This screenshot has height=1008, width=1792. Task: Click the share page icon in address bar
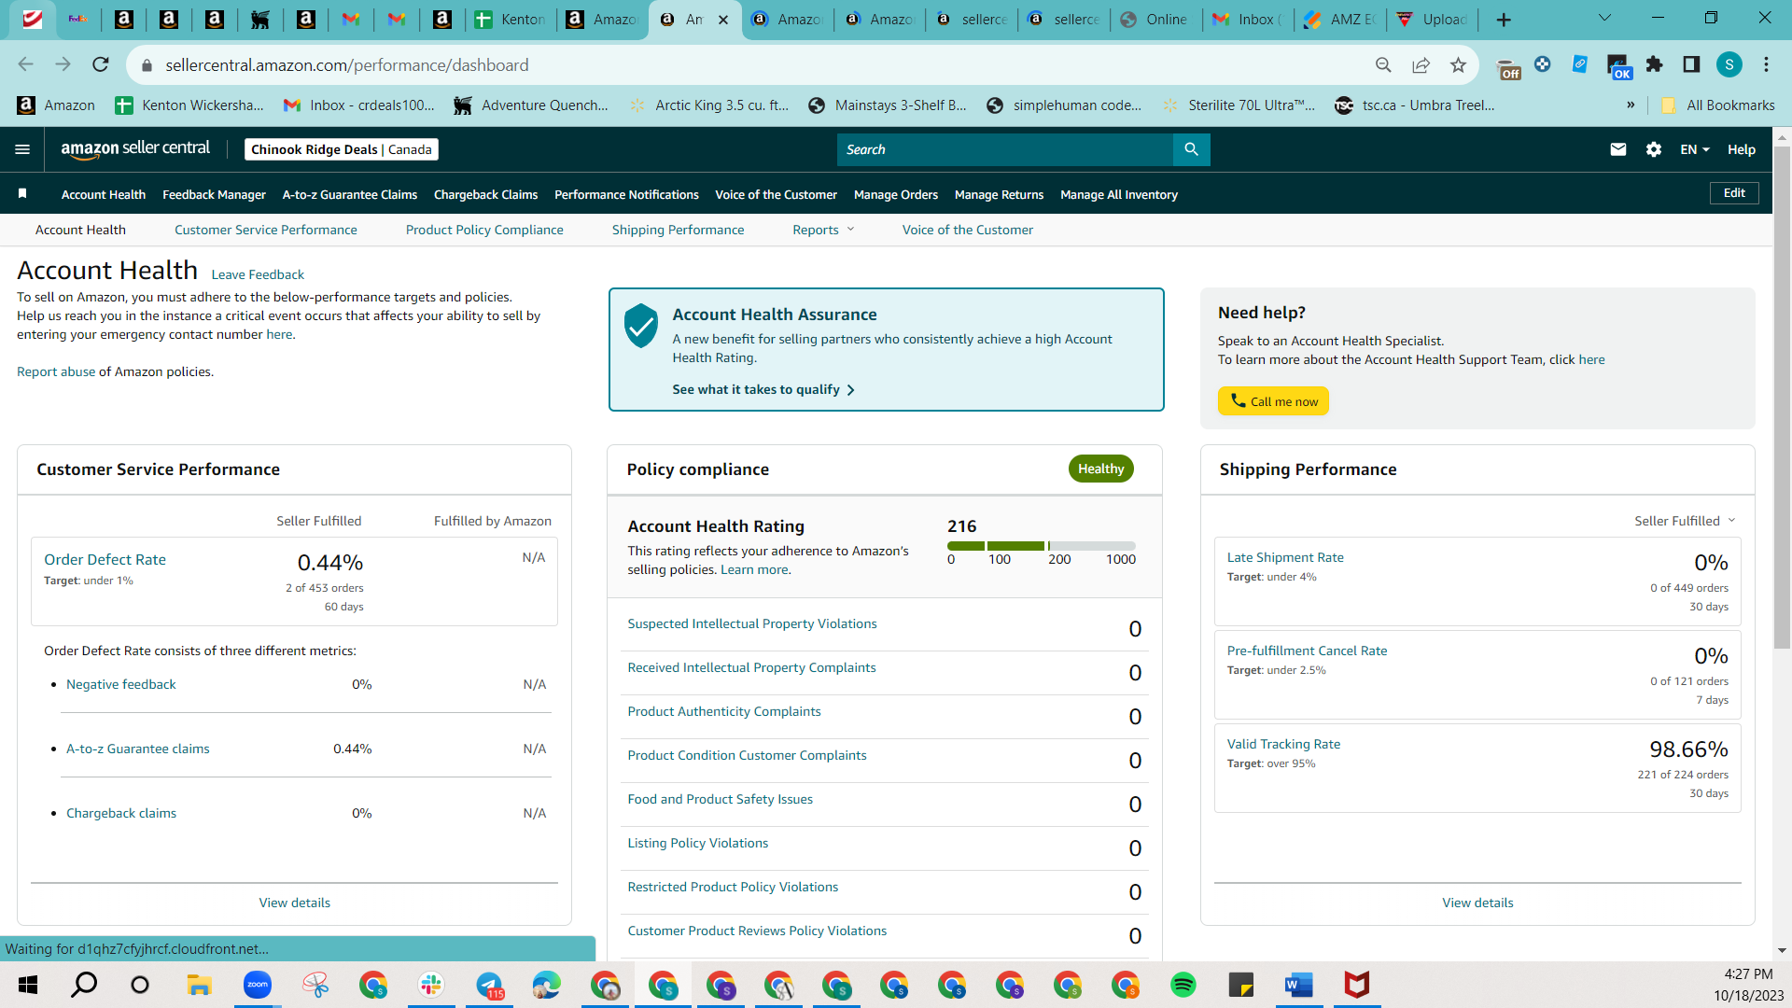coord(1421,64)
